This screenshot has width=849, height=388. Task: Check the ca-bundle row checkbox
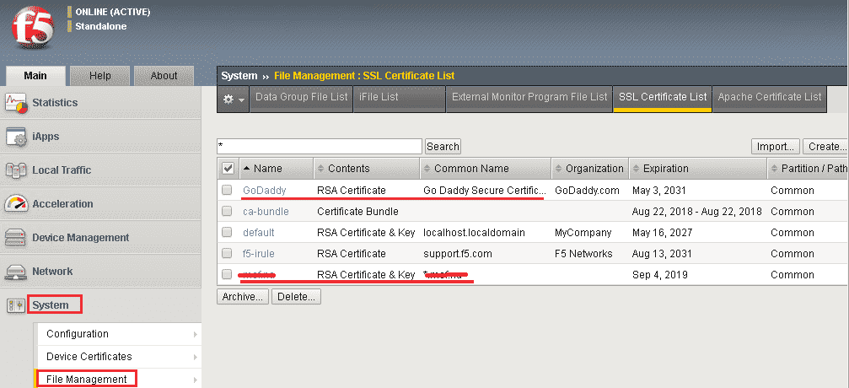pyautogui.click(x=227, y=212)
